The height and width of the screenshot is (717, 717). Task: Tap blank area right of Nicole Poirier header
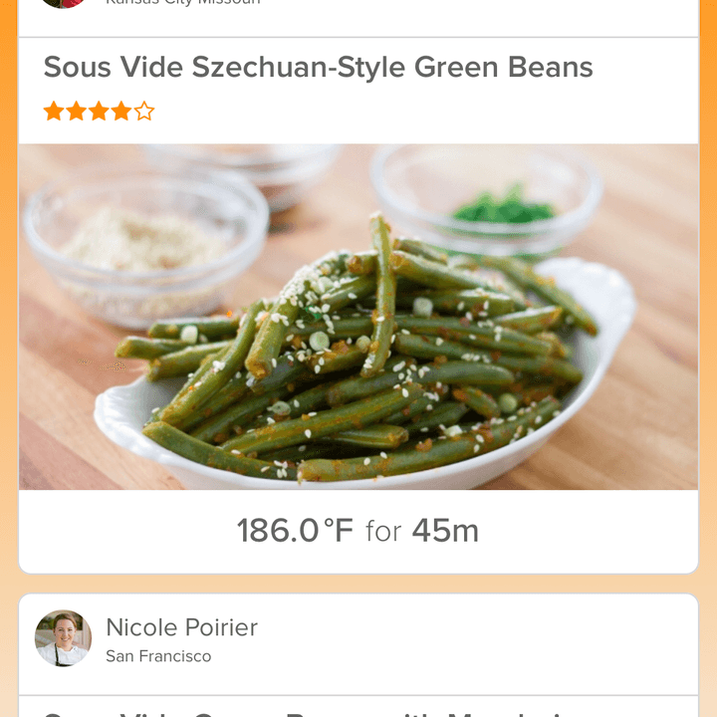pos(476,638)
